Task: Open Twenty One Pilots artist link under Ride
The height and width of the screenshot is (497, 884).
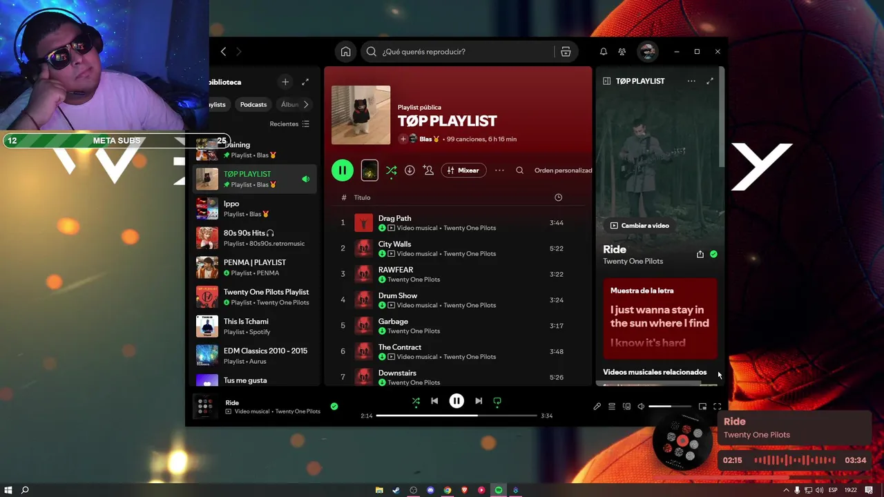Action: (633, 262)
